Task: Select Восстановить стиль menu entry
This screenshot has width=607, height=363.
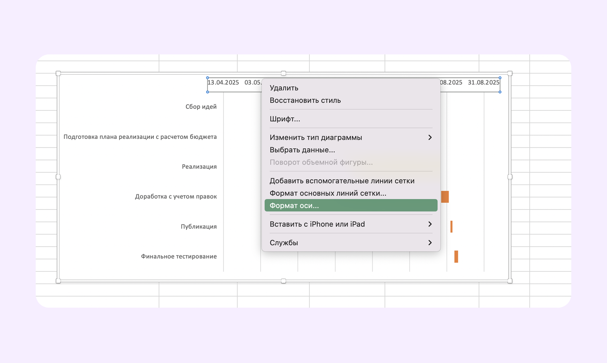Action: pos(351,100)
